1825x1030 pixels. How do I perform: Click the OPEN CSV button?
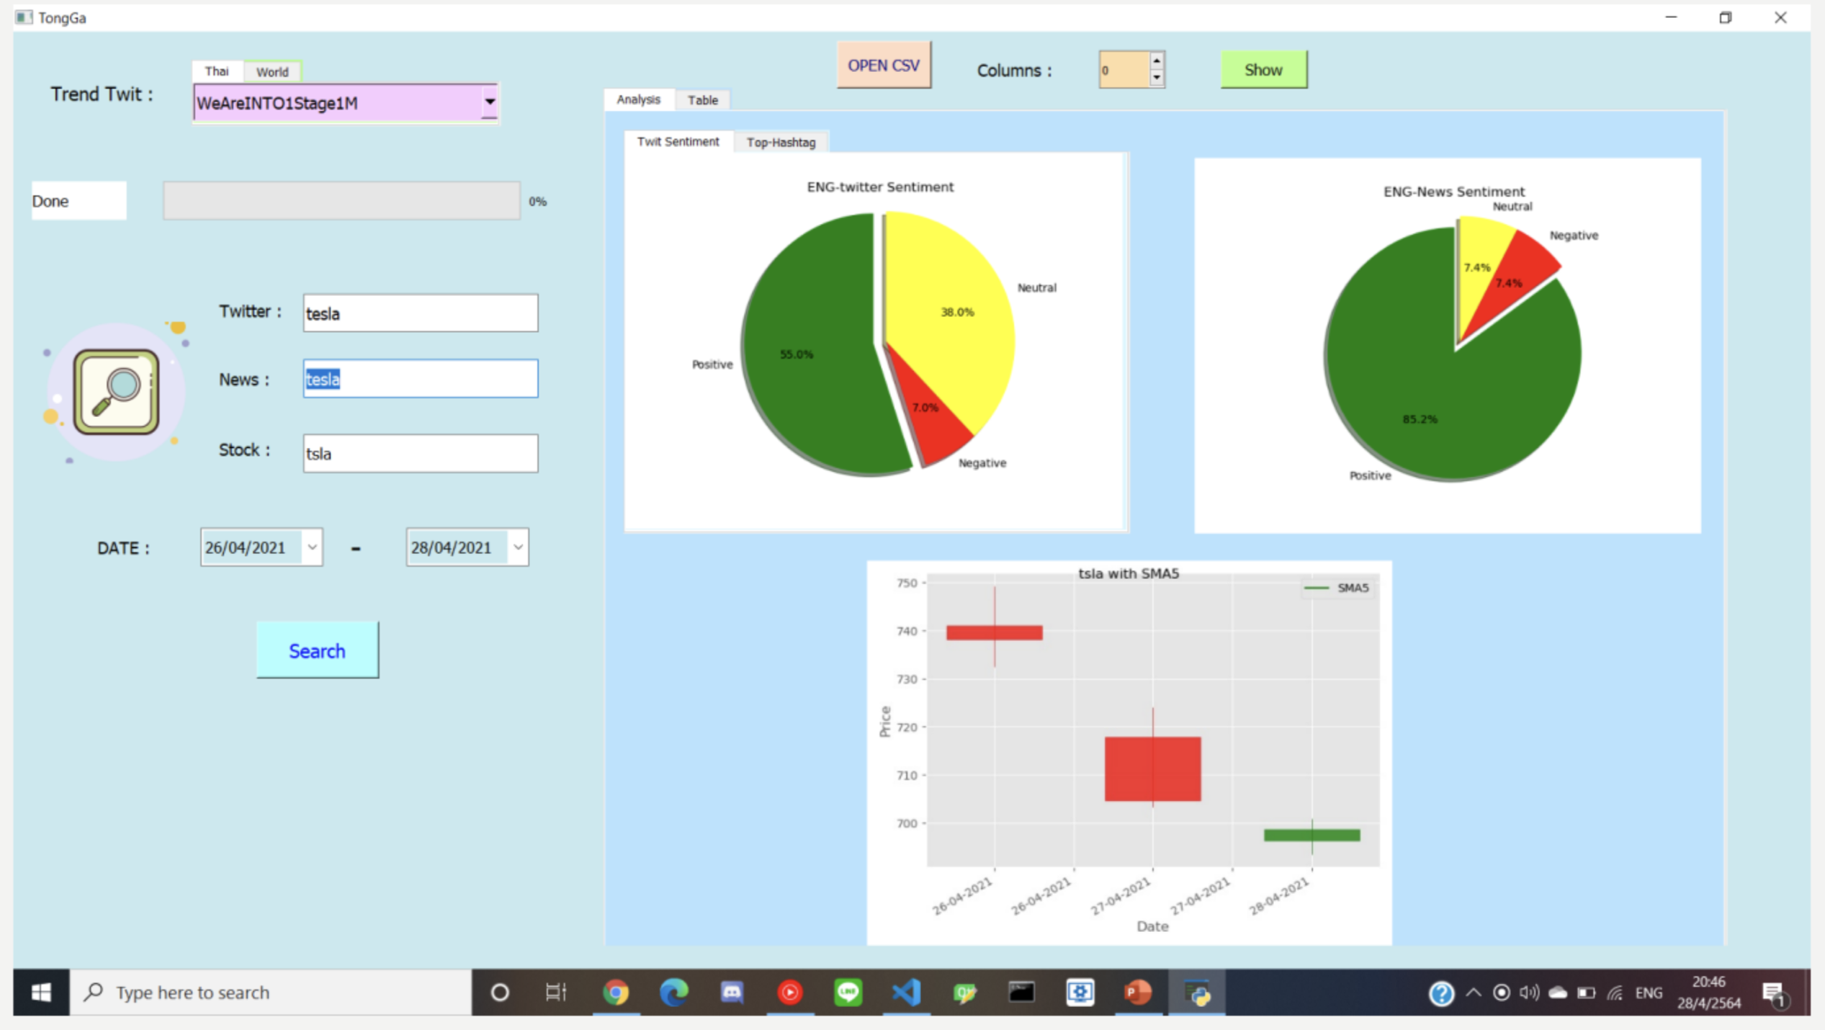(x=883, y=64)
